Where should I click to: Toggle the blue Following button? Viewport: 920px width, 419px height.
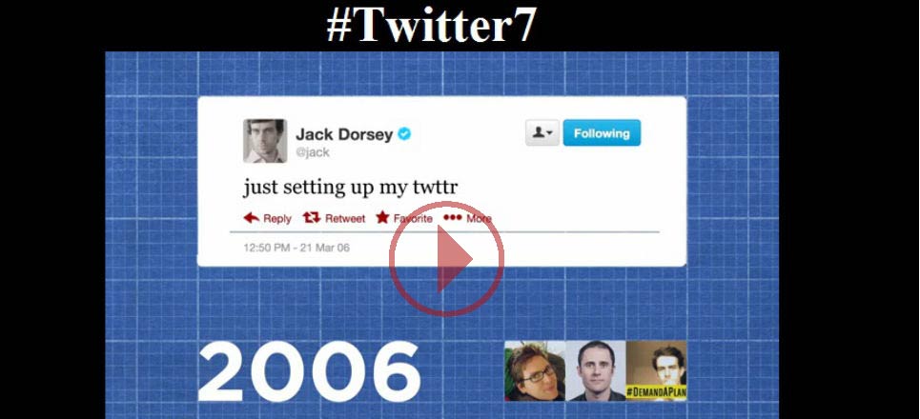tap(602, 133)
